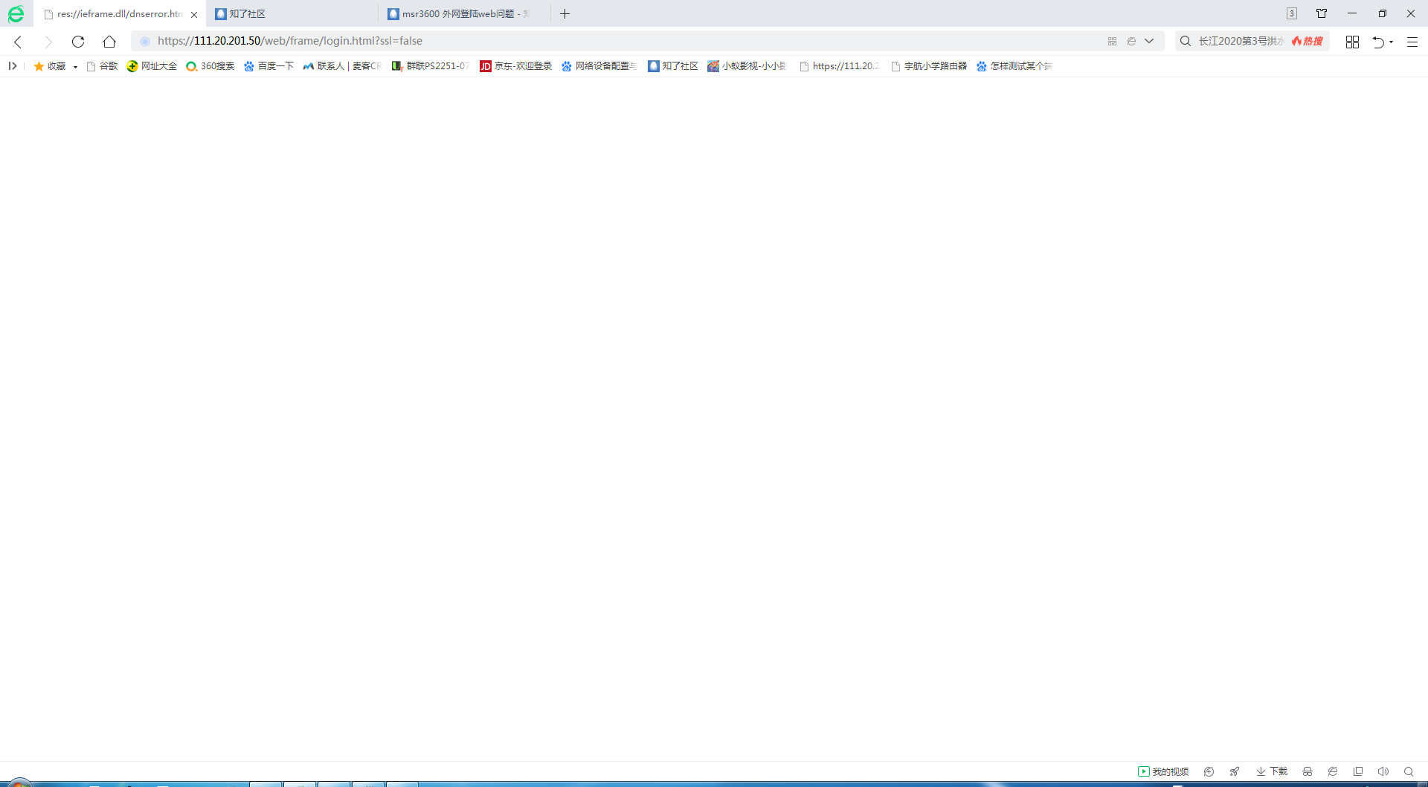
Task: Switch to the first 知了社区 tab
Action: [290, 14]
